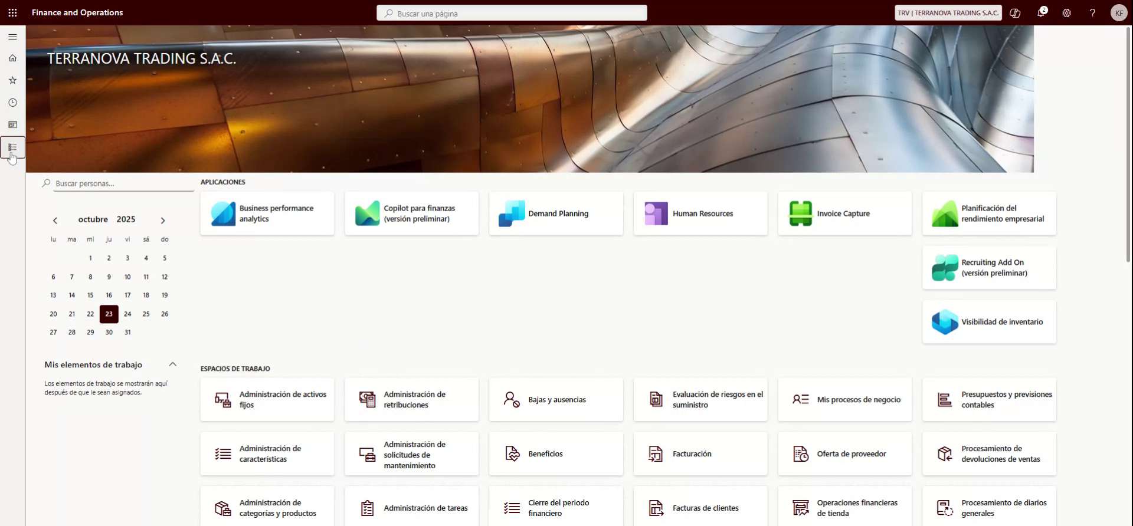The width and height of the screenshot is (1133, 526).
Task: Select October 1 in calendar
Action: 90,258
